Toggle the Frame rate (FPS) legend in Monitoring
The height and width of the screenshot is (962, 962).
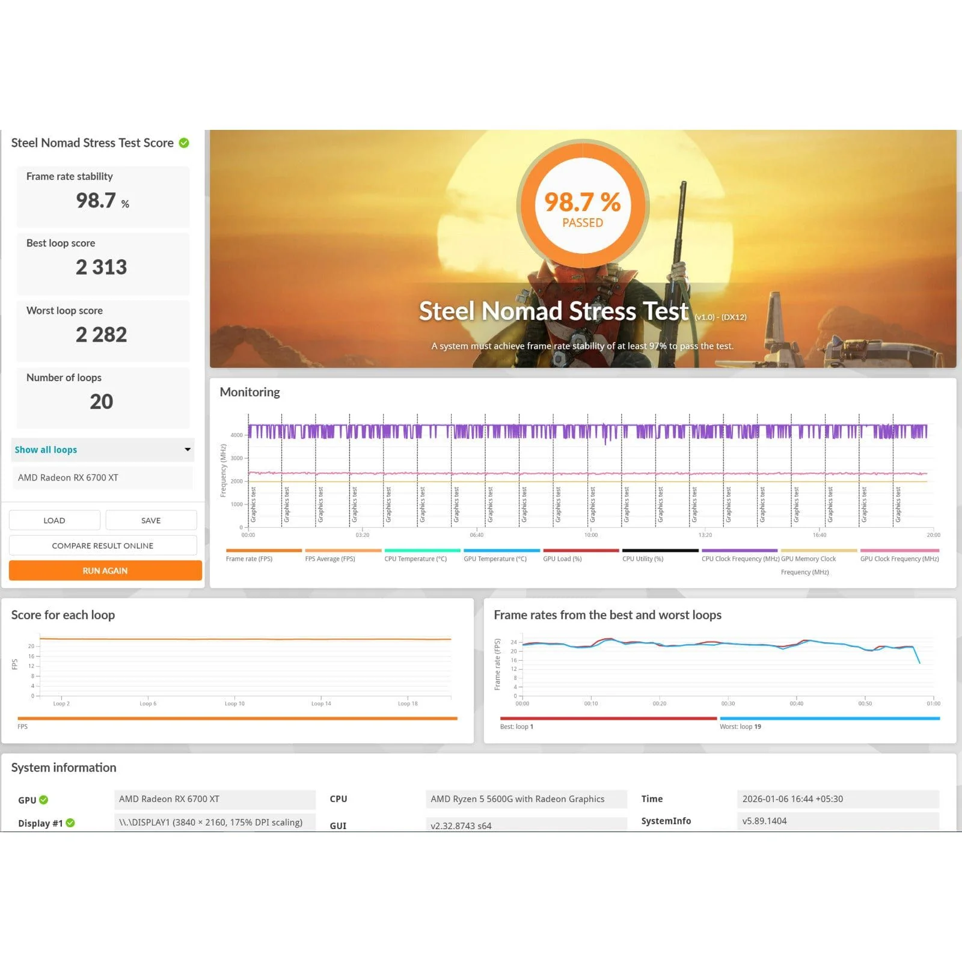263,556
